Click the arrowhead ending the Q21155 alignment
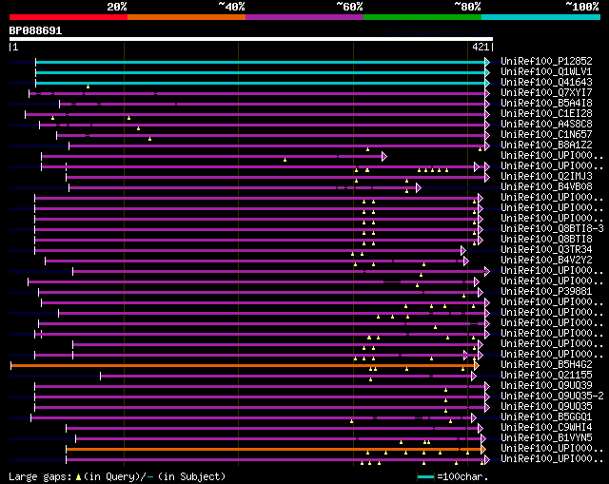 pos(474,377)
